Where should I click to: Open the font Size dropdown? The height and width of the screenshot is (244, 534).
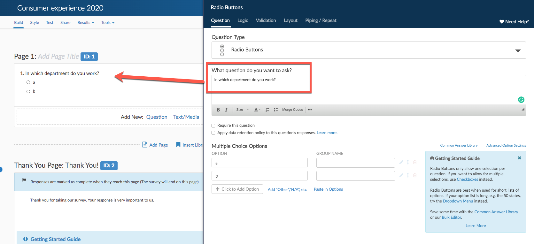coord(242,110)
